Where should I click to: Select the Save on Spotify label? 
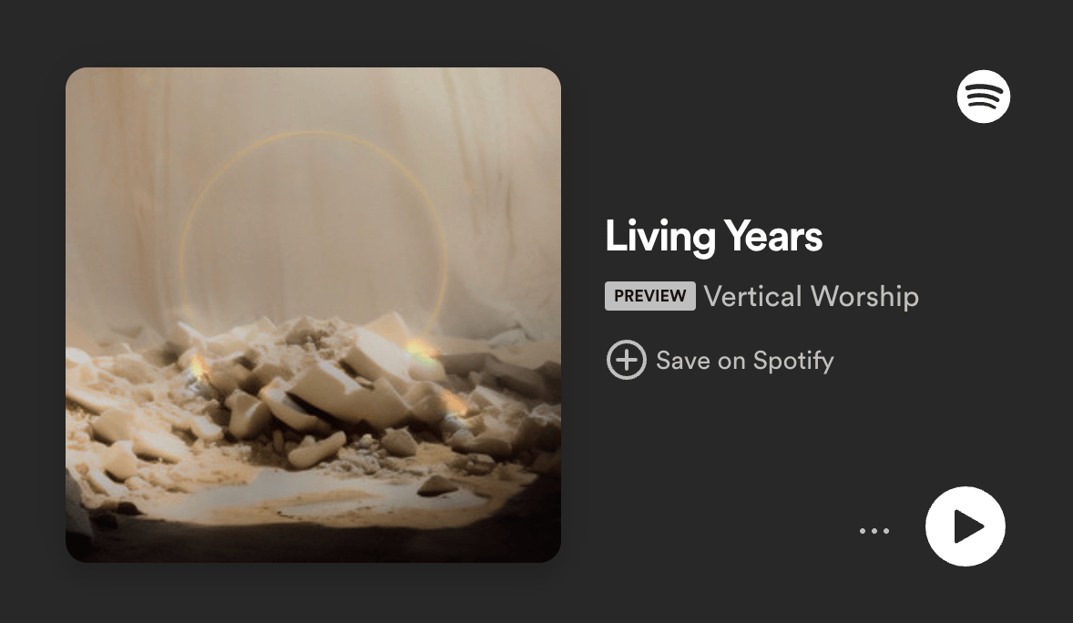tap(744, 360)
